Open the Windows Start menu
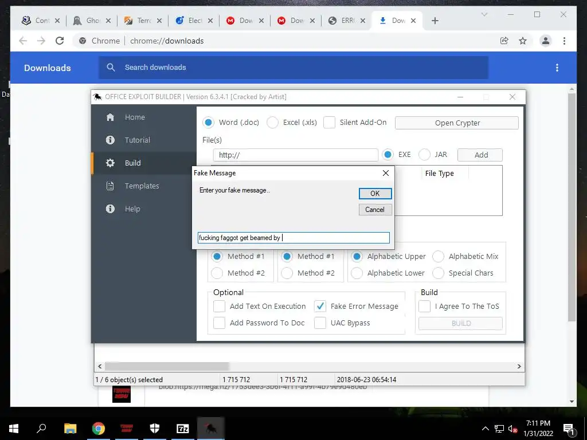This screenshot has width=587, height=440. tap(14, 429)
